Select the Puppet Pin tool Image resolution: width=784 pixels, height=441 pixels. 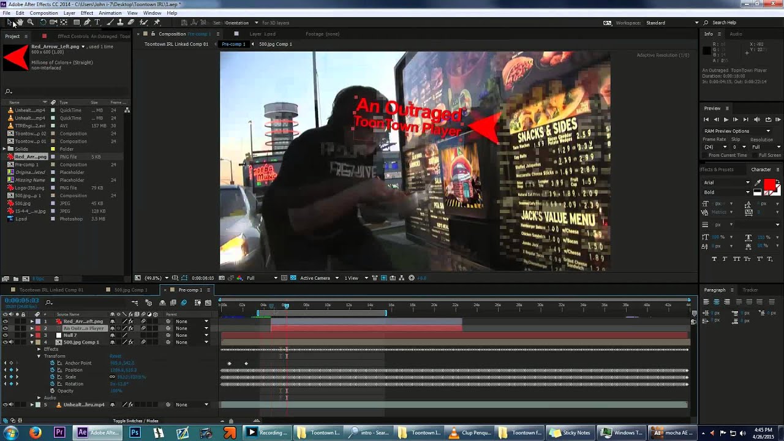(157, 22)
